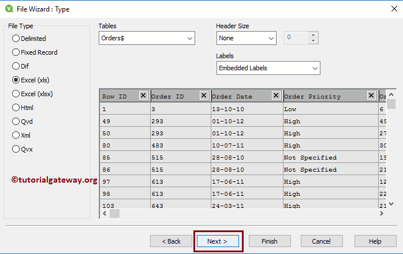
Task: Open the Labels dropdown showing Embedded Labels
Action: tap(268, 68)
